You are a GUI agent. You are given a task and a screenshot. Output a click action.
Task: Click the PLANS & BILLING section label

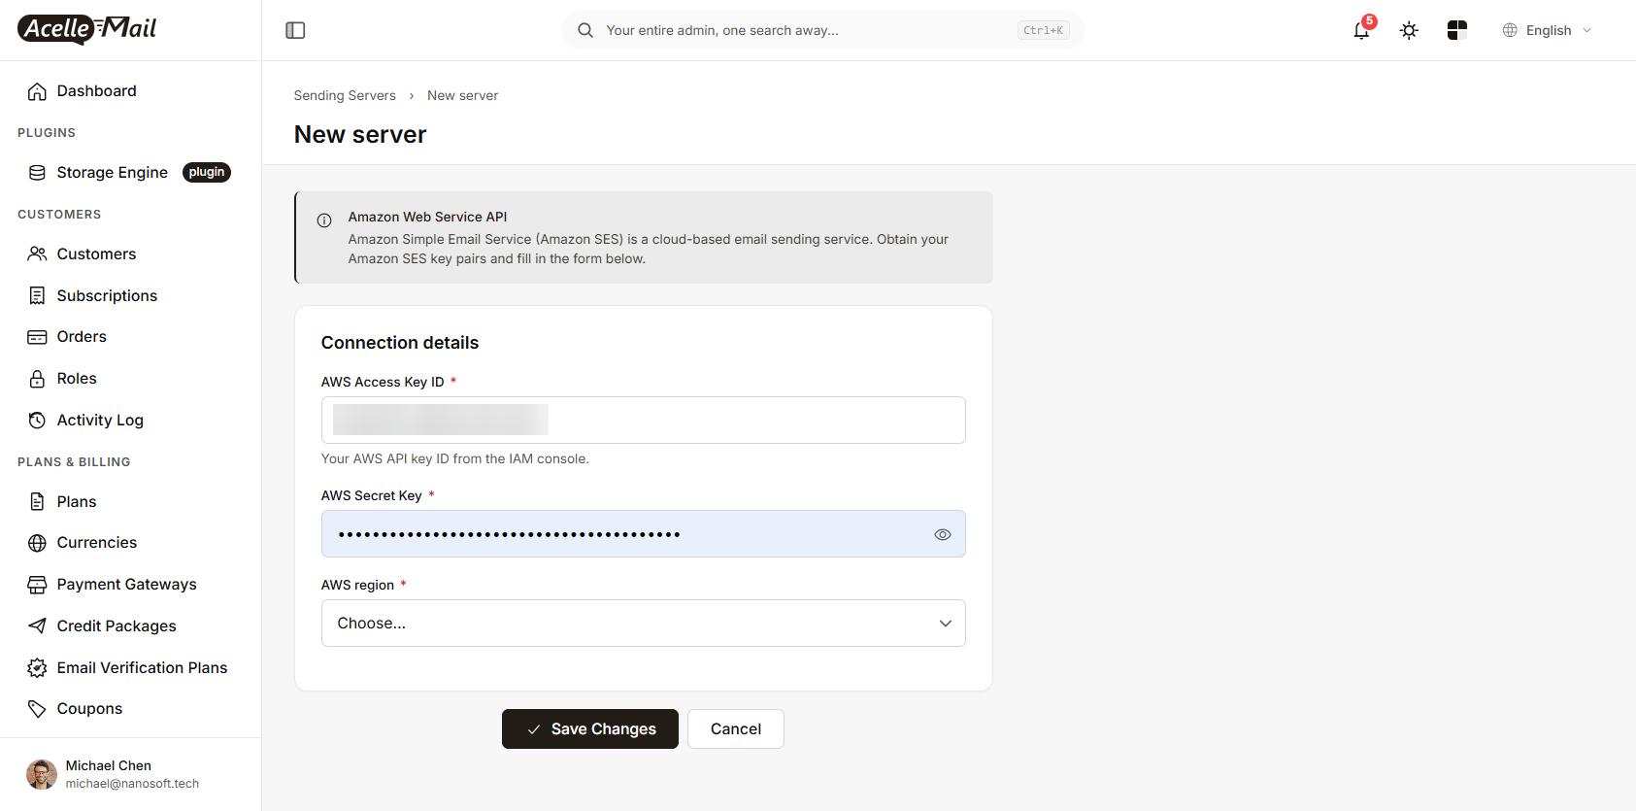click(x=74, y=462)
